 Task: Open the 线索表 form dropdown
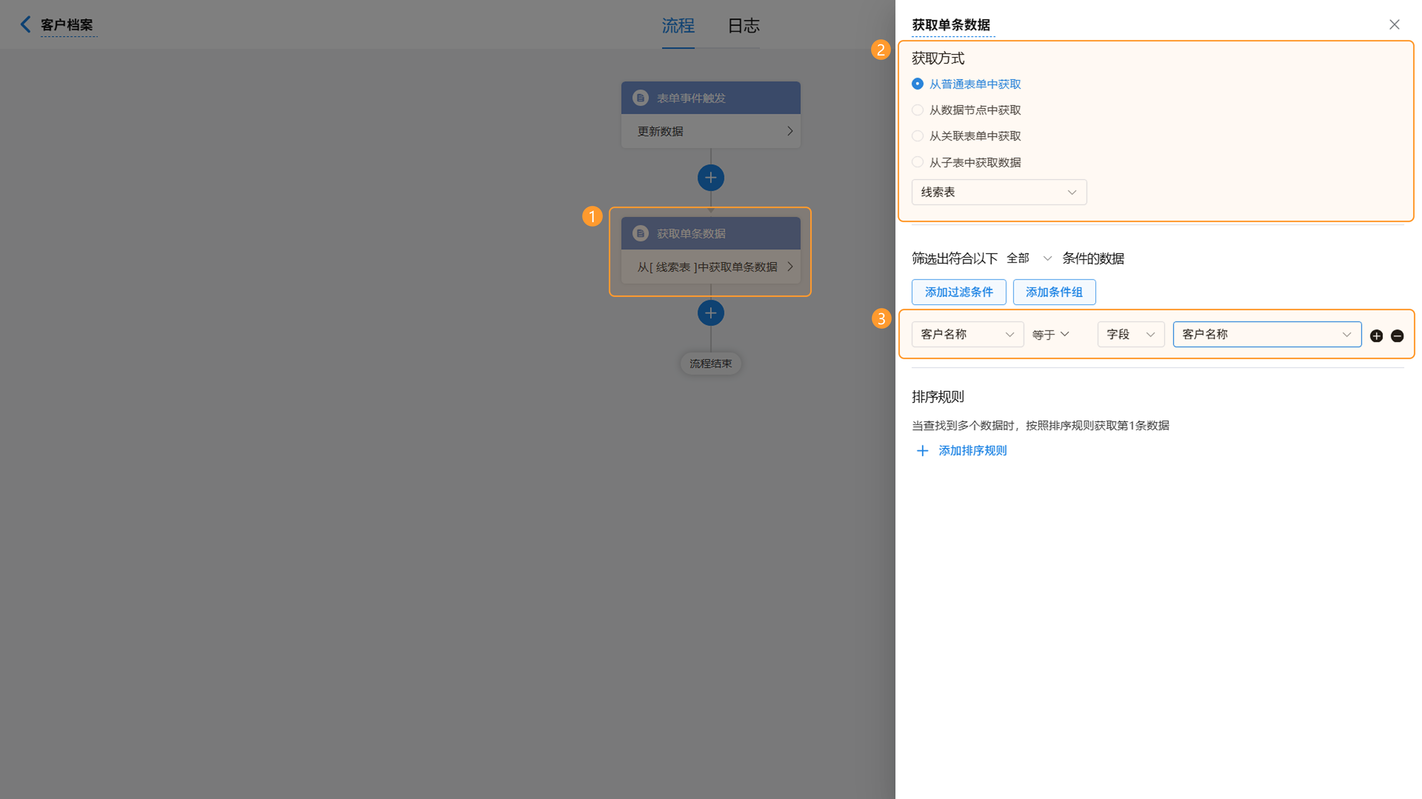pos(999,192)
